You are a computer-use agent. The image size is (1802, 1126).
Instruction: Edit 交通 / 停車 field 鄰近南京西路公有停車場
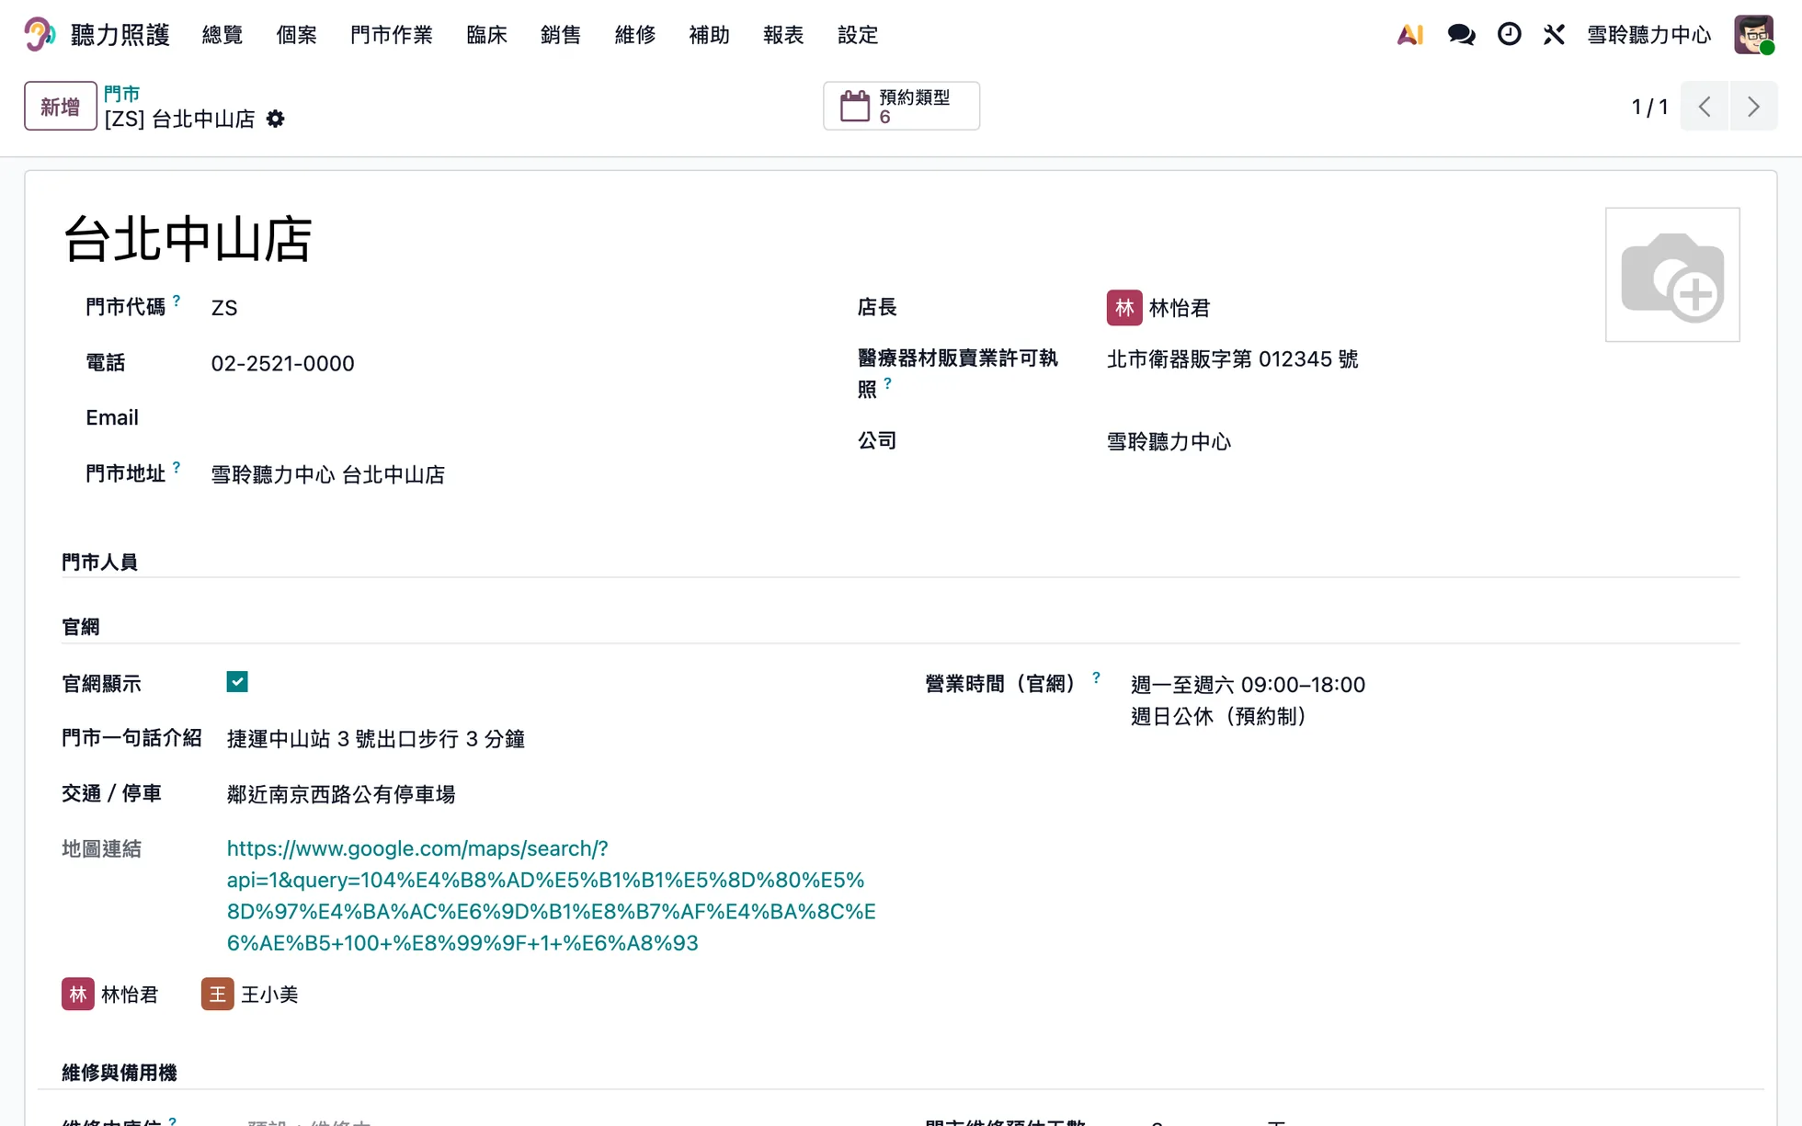pyautogui.click(x=341, y=794)
